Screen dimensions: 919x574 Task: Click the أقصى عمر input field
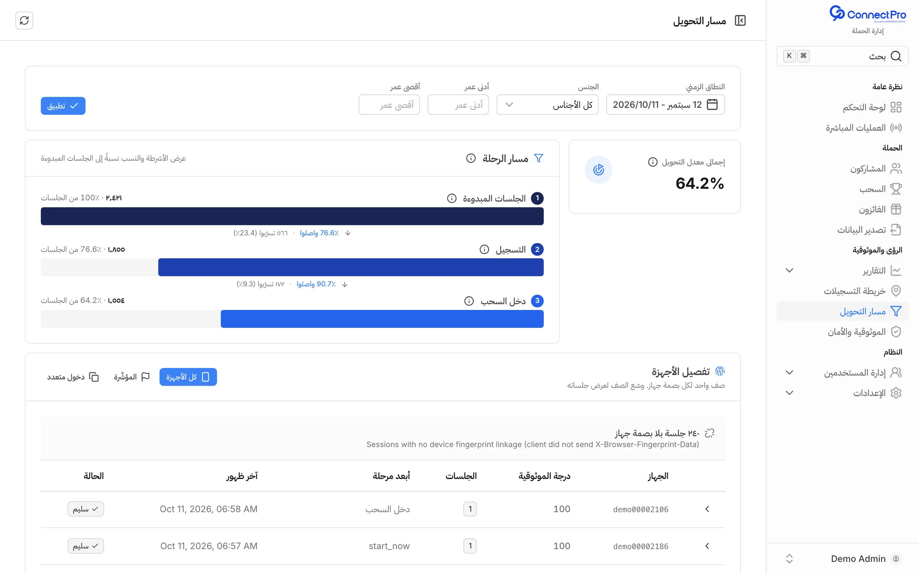click(x=389, y=104)
